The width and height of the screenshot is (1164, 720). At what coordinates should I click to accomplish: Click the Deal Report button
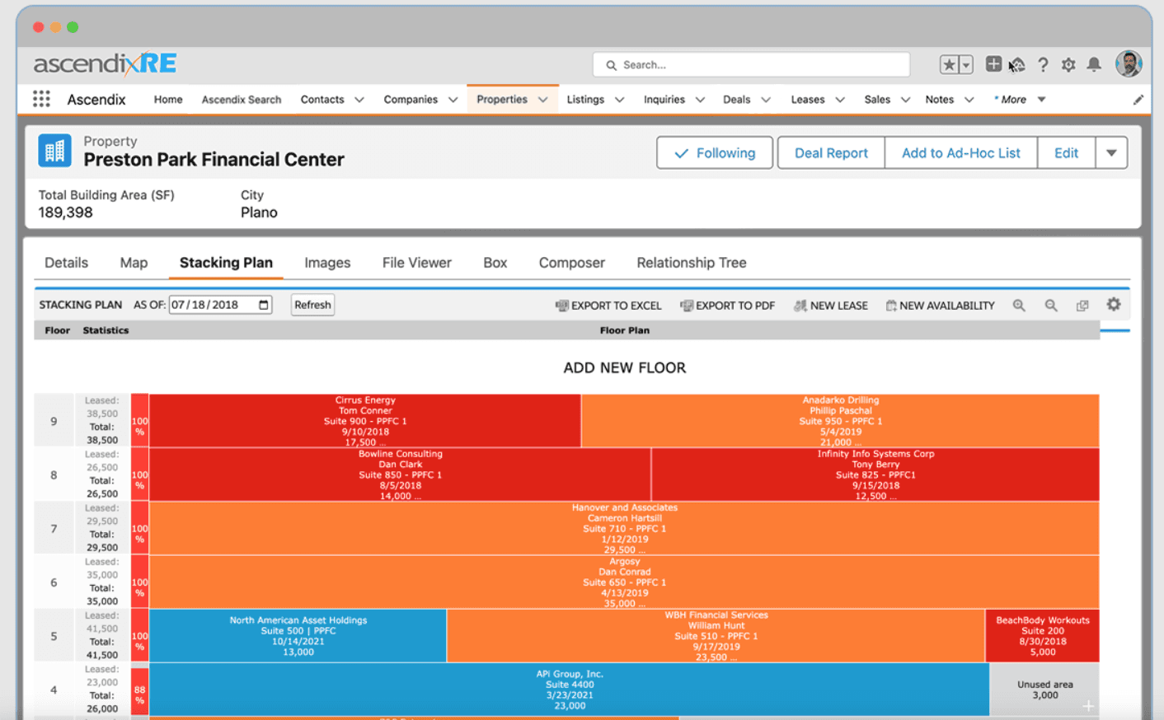pyautogui.click(x=831, y=152)
